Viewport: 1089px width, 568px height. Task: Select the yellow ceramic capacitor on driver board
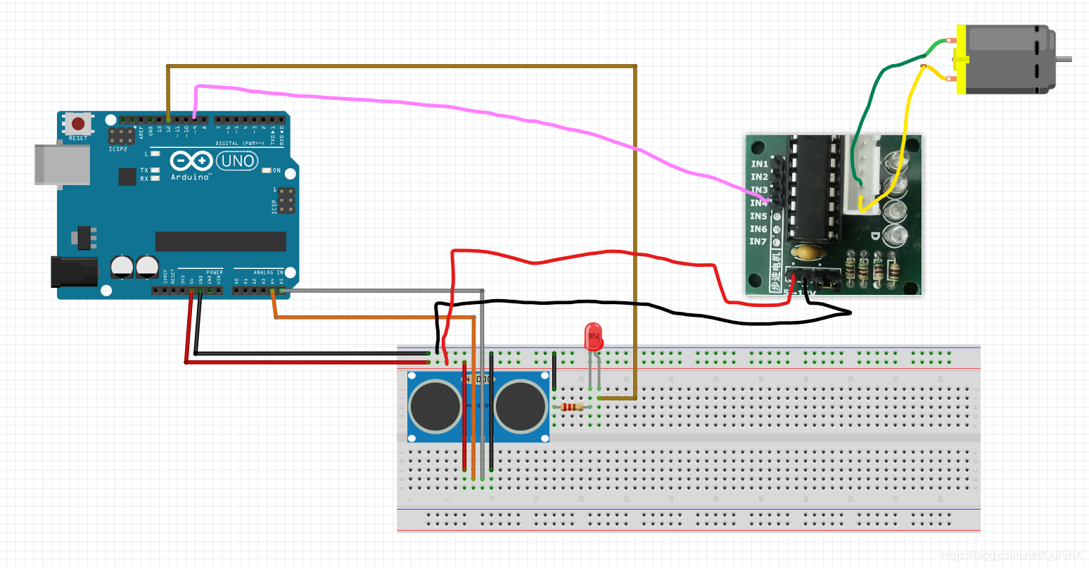click(807, 252)
